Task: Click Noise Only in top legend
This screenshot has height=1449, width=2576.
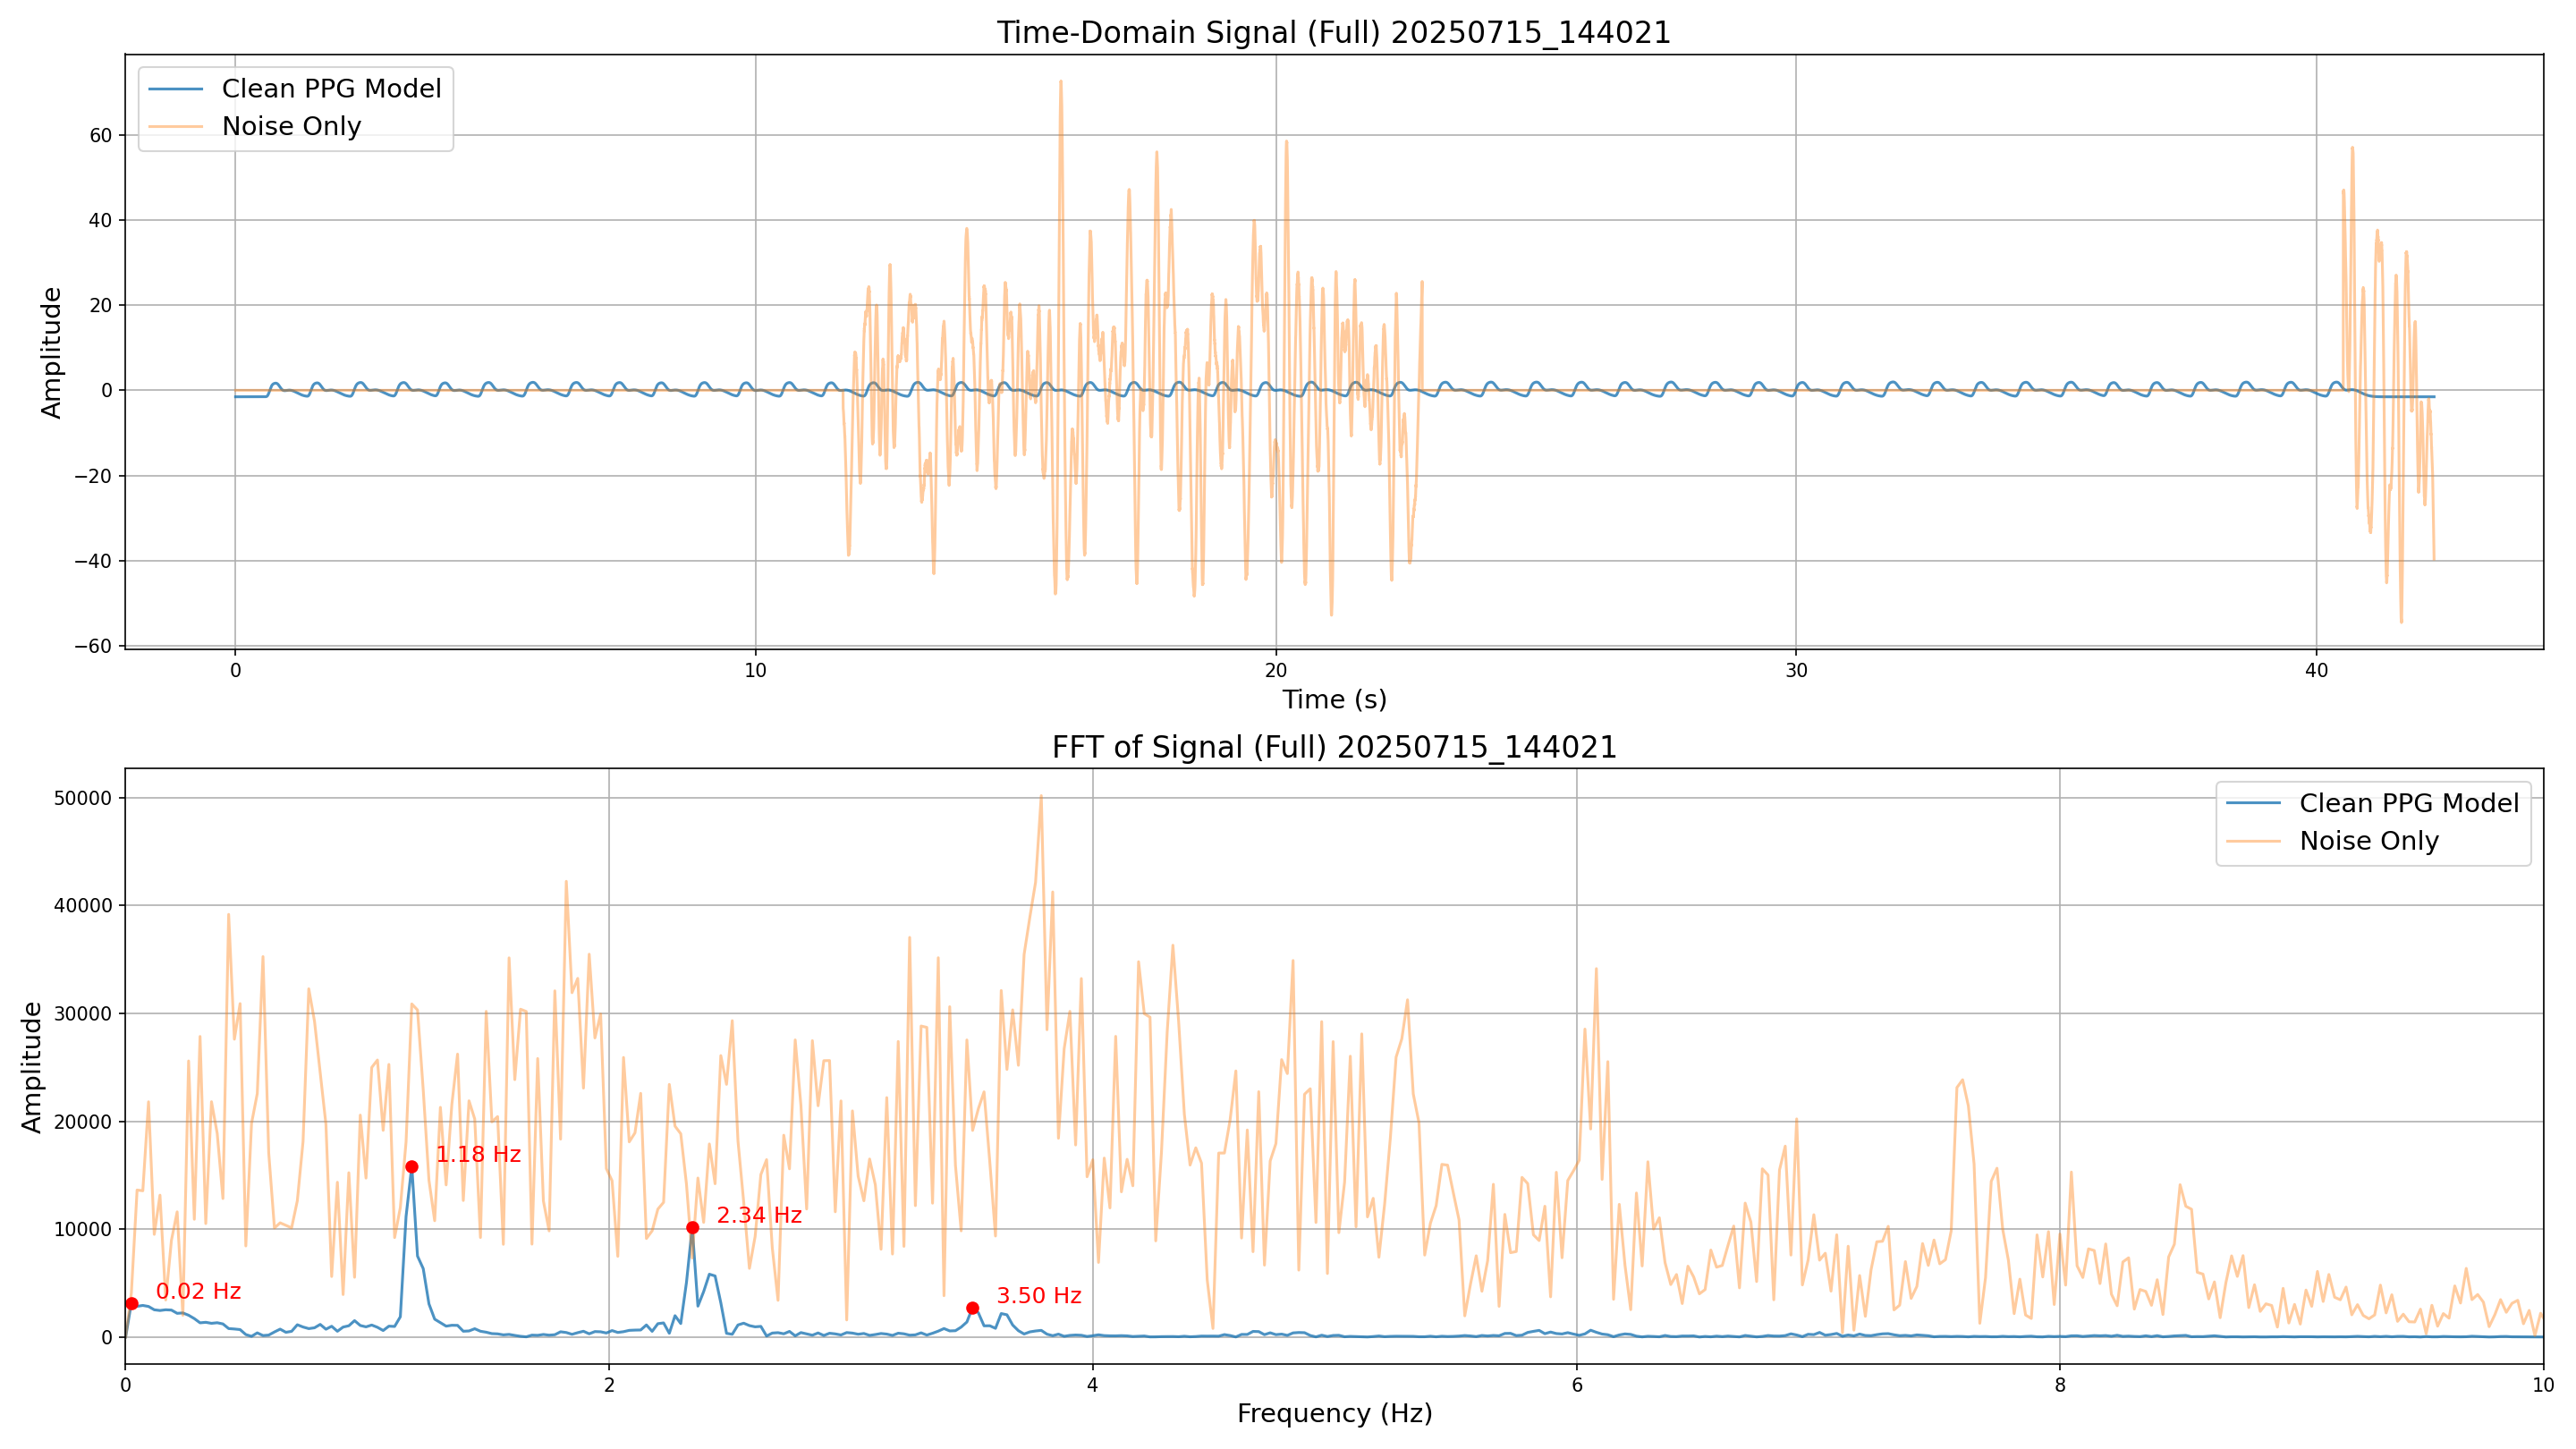Action: 291,127
